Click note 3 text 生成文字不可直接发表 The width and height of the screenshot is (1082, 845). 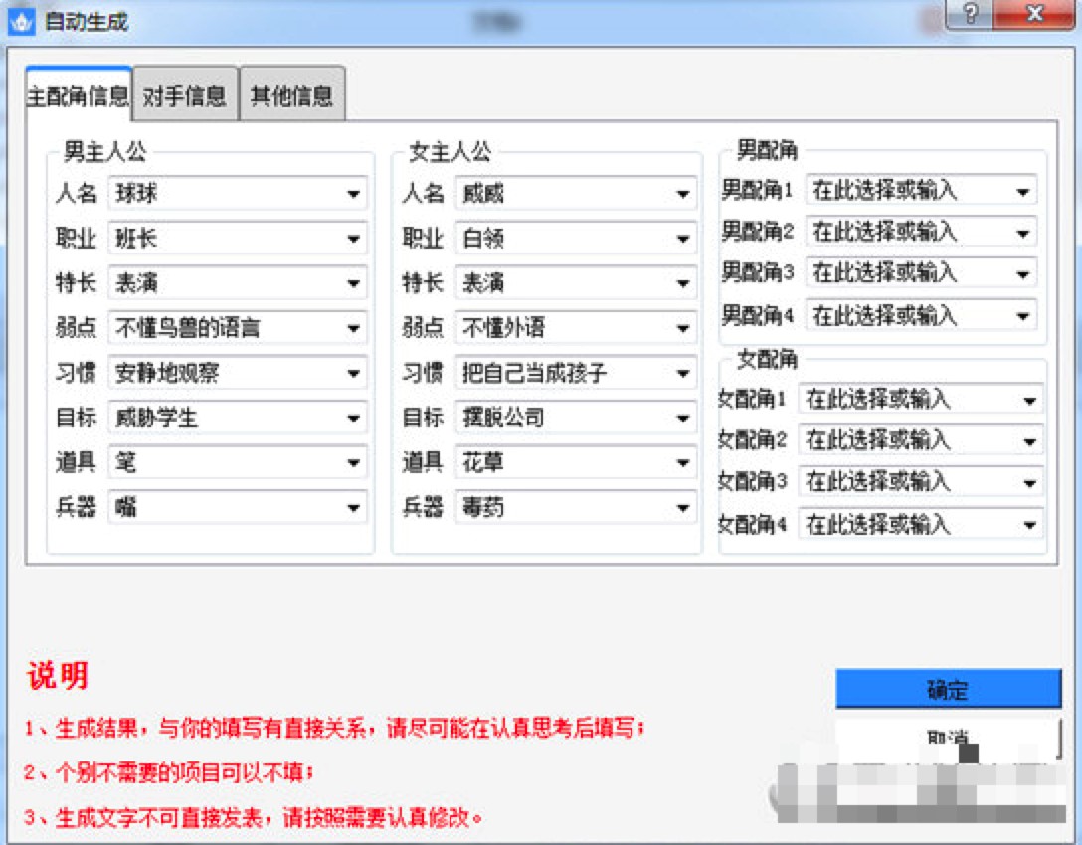[x=159, y=818]
